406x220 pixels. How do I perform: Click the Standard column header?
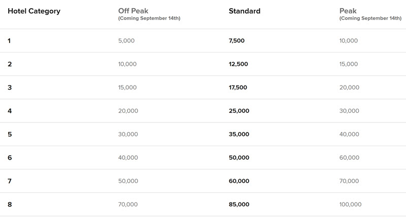tap(245, 11)
